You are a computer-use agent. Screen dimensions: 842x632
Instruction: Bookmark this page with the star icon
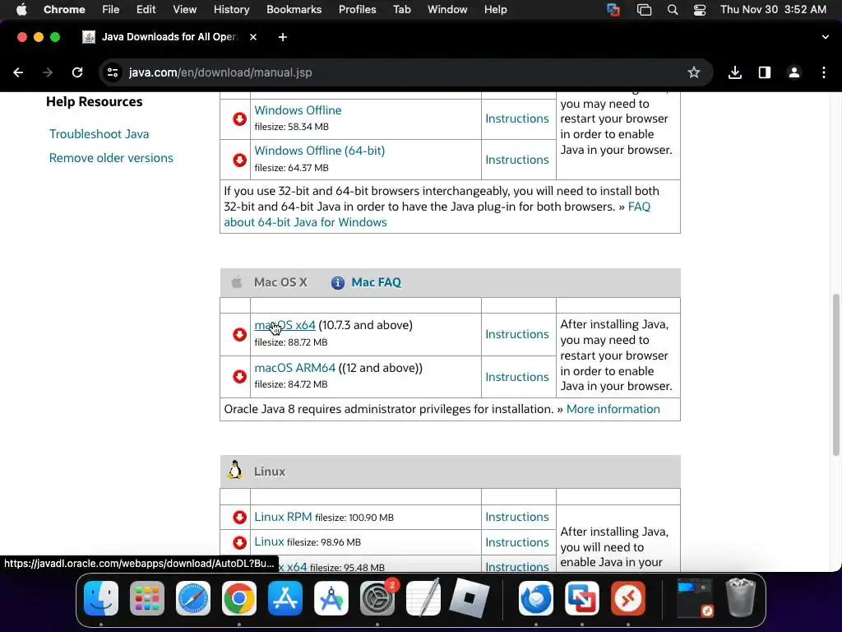click(694, 72)
